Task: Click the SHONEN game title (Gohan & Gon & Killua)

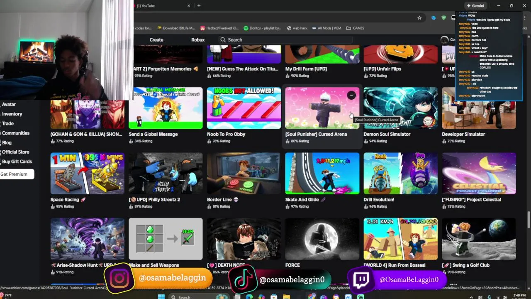Action: [86, 134]
